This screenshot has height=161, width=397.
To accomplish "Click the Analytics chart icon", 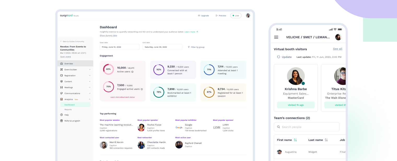I will pos(61,99).
